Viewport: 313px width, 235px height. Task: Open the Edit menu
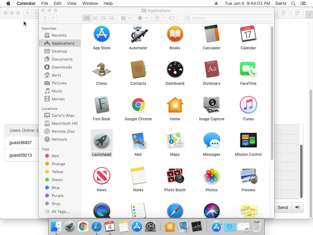pyautogui.click(x=57, y=3)
